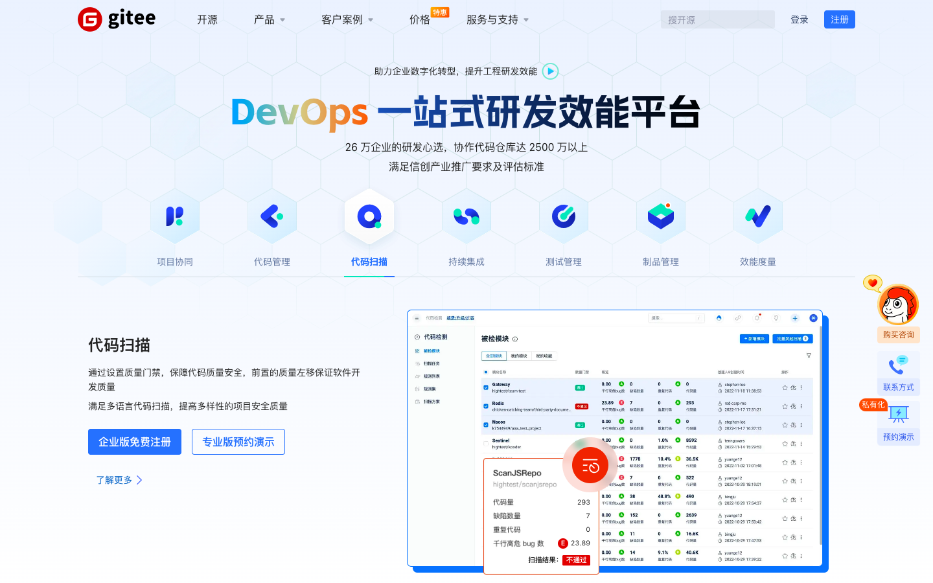Click the 专业版预约演示 button

pyautogui.click(x=238, y=442)
